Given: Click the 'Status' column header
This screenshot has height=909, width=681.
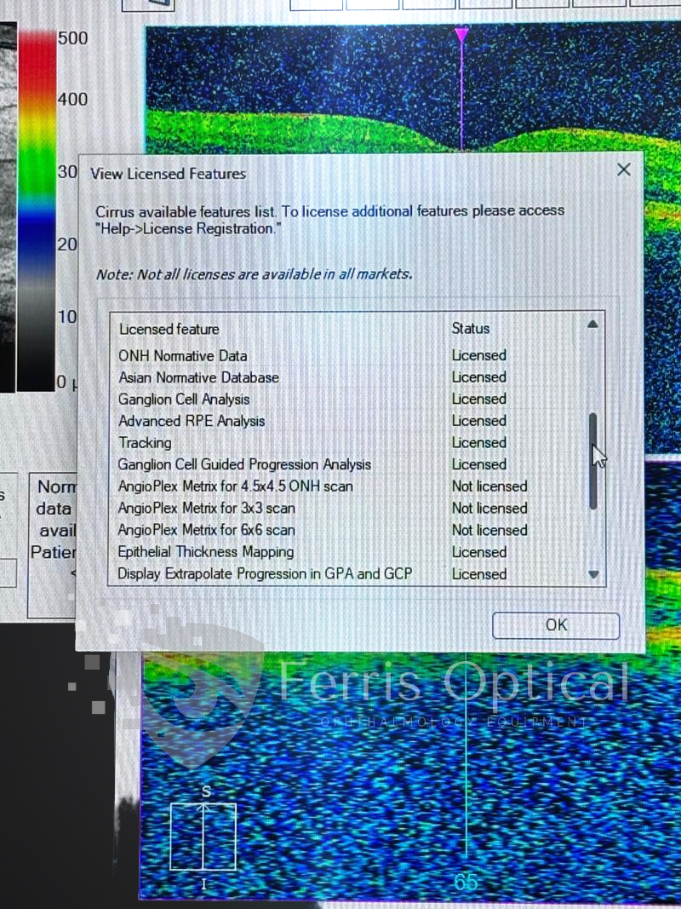Looking at the screenshot, I should (470, 328).
